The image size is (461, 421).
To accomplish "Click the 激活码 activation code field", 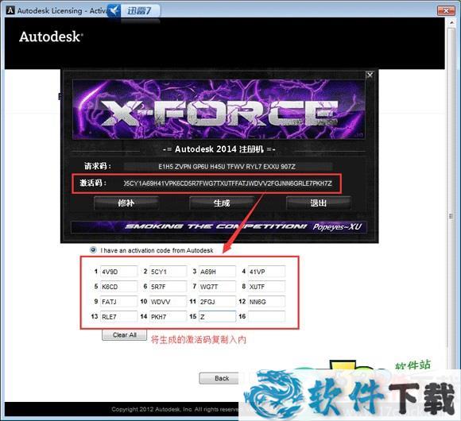I will (228, 183).
